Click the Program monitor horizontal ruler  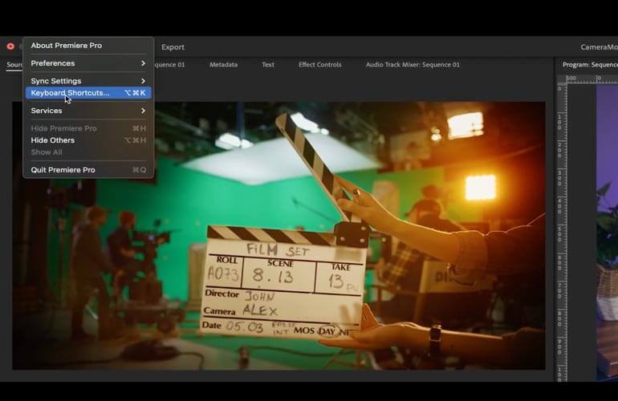pyautogui.click(x=592, y=79)
